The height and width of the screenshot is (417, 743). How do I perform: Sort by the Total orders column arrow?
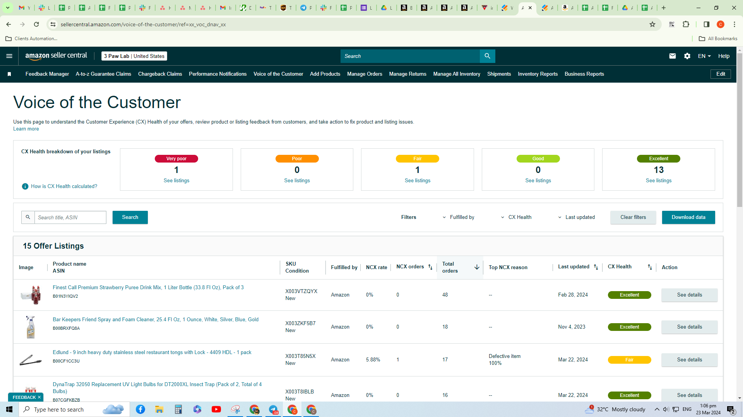pos(477,267)
